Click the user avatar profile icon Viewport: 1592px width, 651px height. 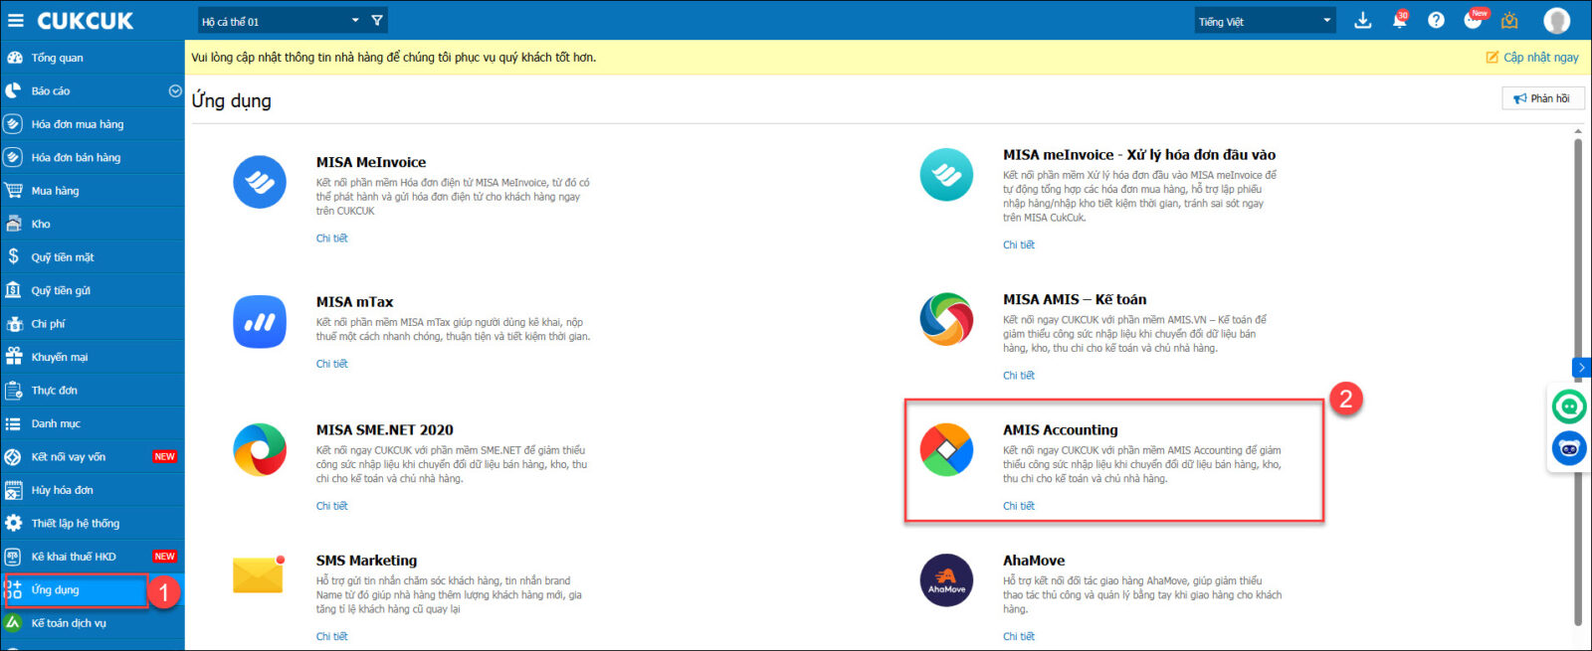[1556, 21]
